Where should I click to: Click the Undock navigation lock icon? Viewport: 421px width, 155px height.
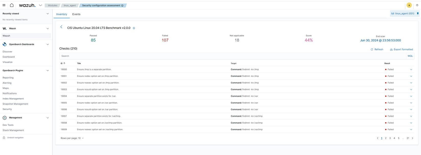(x=4, y=137)
